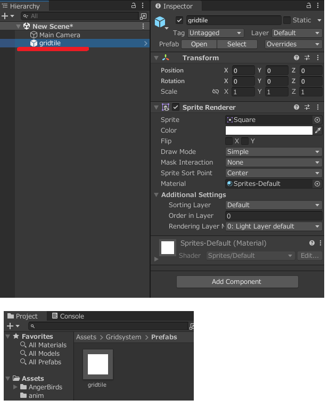Enable Flip X checkbox

click(229, 141)
